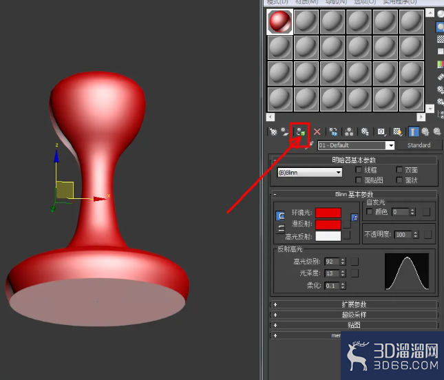The image size is (444, 380).
Task: Click the ambient-diffuse map lock icon
Action: tap(355, 218)
